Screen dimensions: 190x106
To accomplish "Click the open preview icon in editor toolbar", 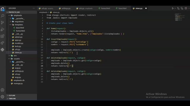I will (x=182, y=8).
